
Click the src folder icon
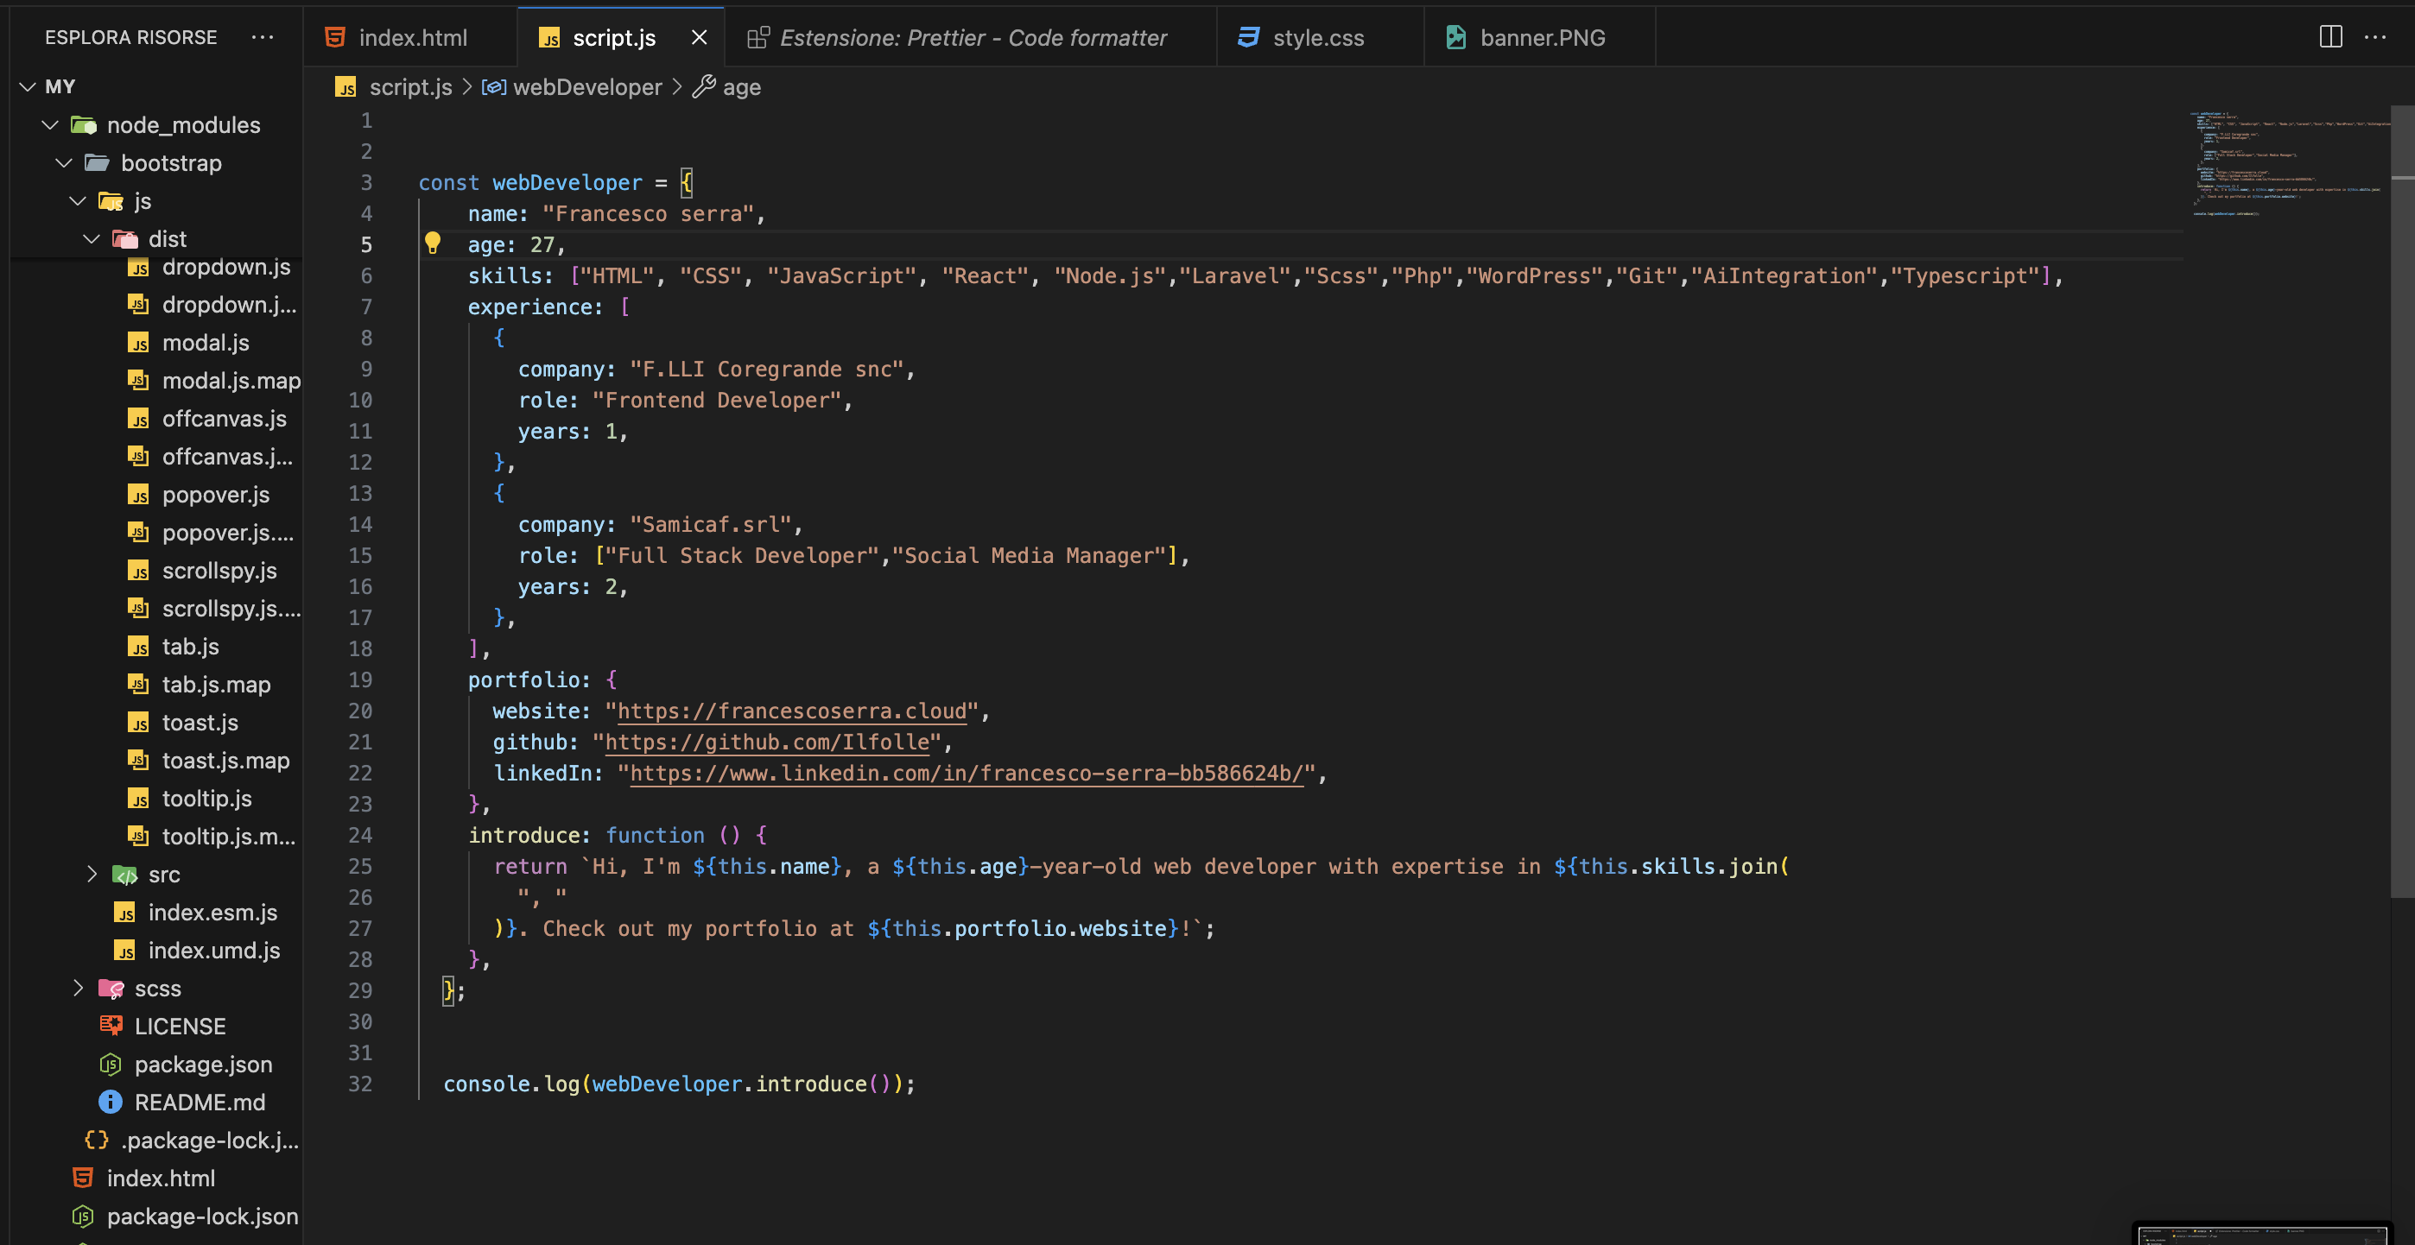[x=124, y=875]
